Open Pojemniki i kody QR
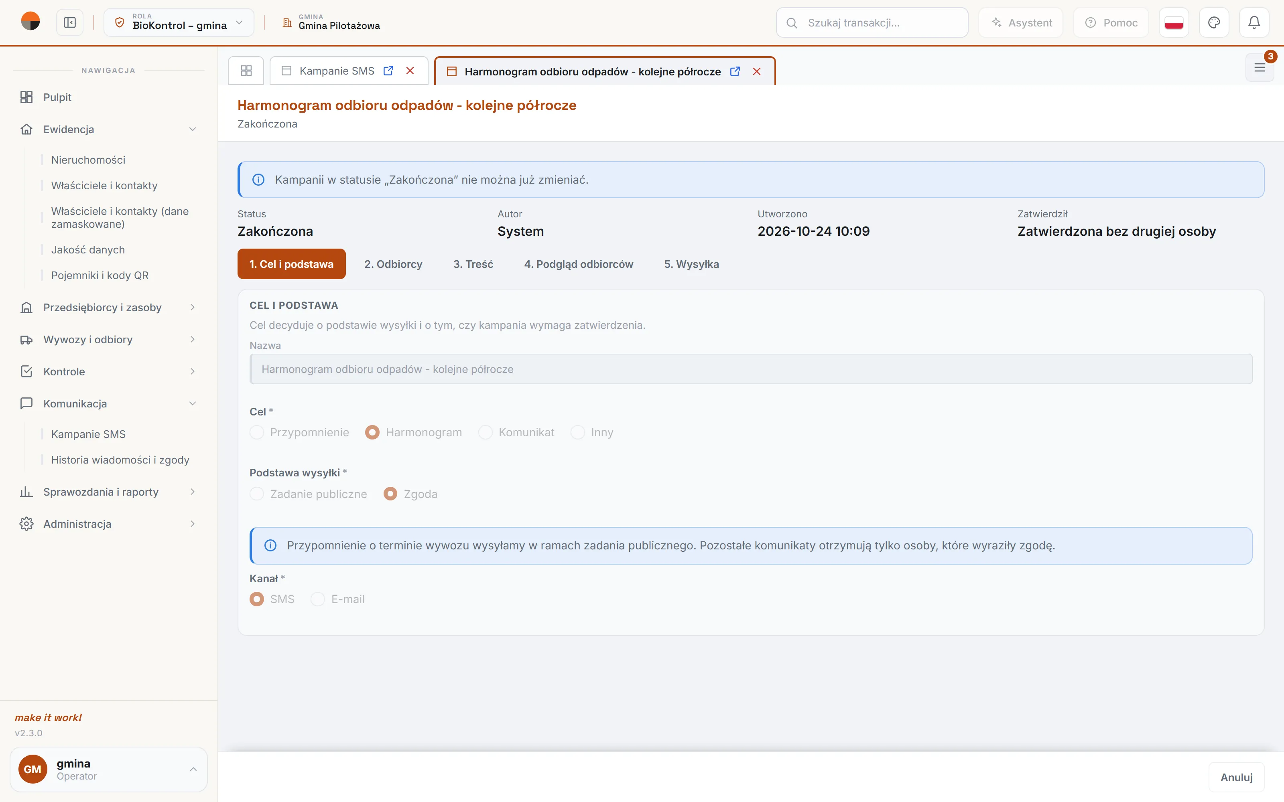Screen dimensions: 1284x802 coord(100,275)
